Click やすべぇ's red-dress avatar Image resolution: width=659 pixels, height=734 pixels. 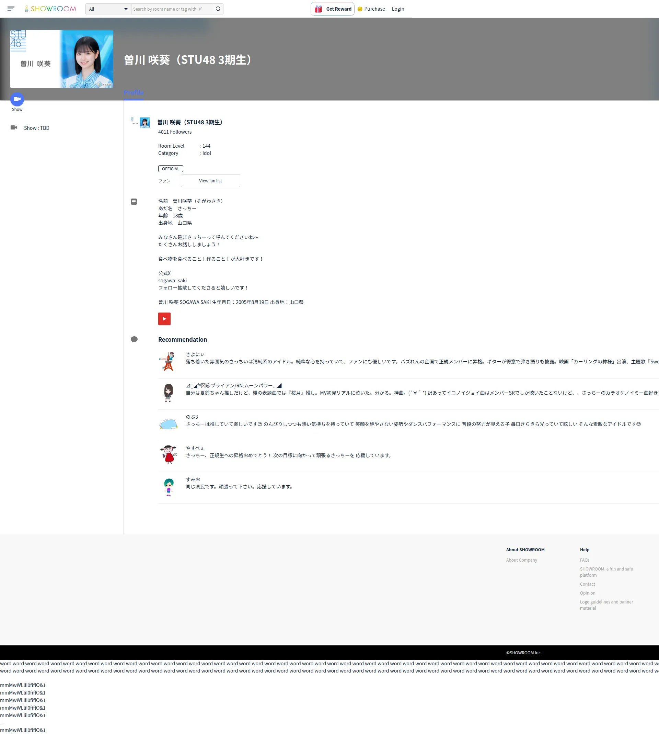[169, 455]
